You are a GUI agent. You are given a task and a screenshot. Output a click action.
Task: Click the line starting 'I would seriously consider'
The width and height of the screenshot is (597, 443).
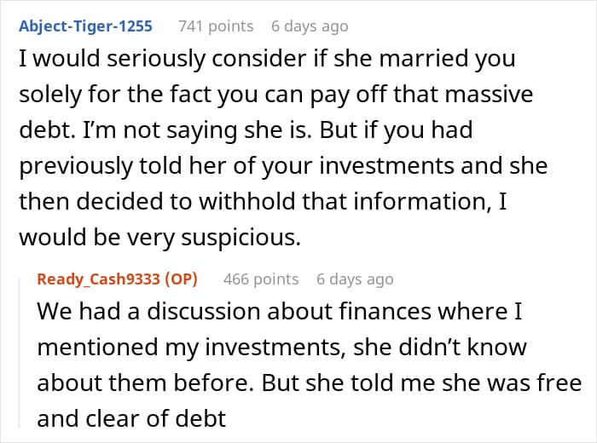pyautogui.click(x=267, y=59)
